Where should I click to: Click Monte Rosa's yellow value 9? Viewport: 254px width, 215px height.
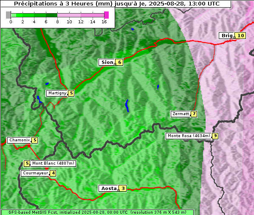[215, 136]
